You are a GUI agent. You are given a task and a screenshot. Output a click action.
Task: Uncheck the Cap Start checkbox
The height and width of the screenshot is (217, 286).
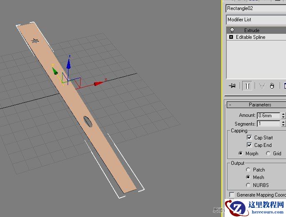[x=249, y=137]
